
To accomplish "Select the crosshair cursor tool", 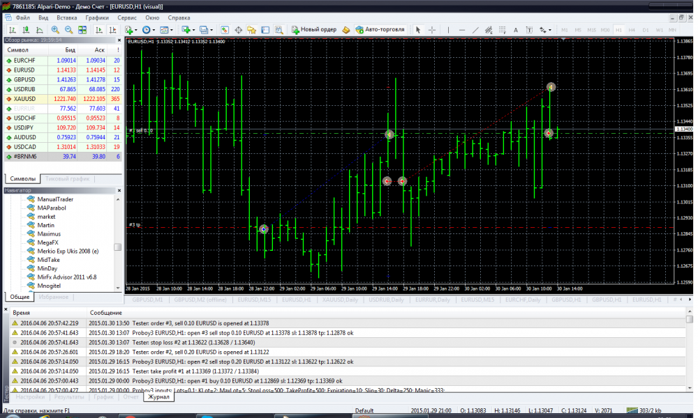I will [x=432, y=30].
